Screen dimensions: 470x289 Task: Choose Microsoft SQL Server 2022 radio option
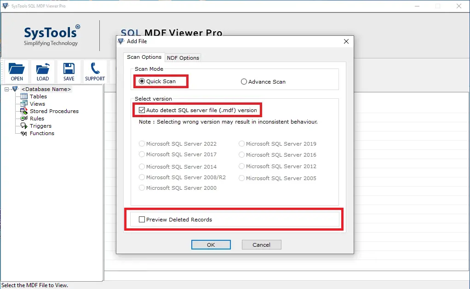142,144
